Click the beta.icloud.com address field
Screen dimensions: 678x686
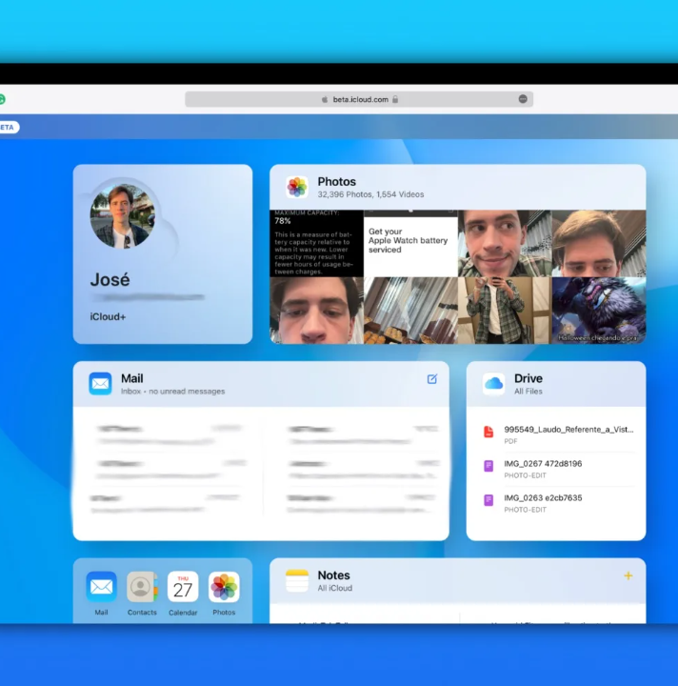click(359, 99)
